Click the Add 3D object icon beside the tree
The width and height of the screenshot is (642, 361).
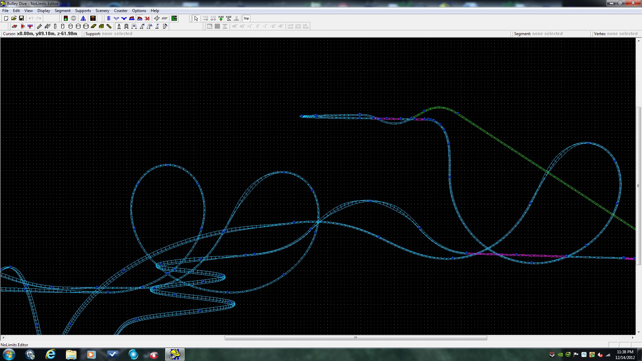229,18
